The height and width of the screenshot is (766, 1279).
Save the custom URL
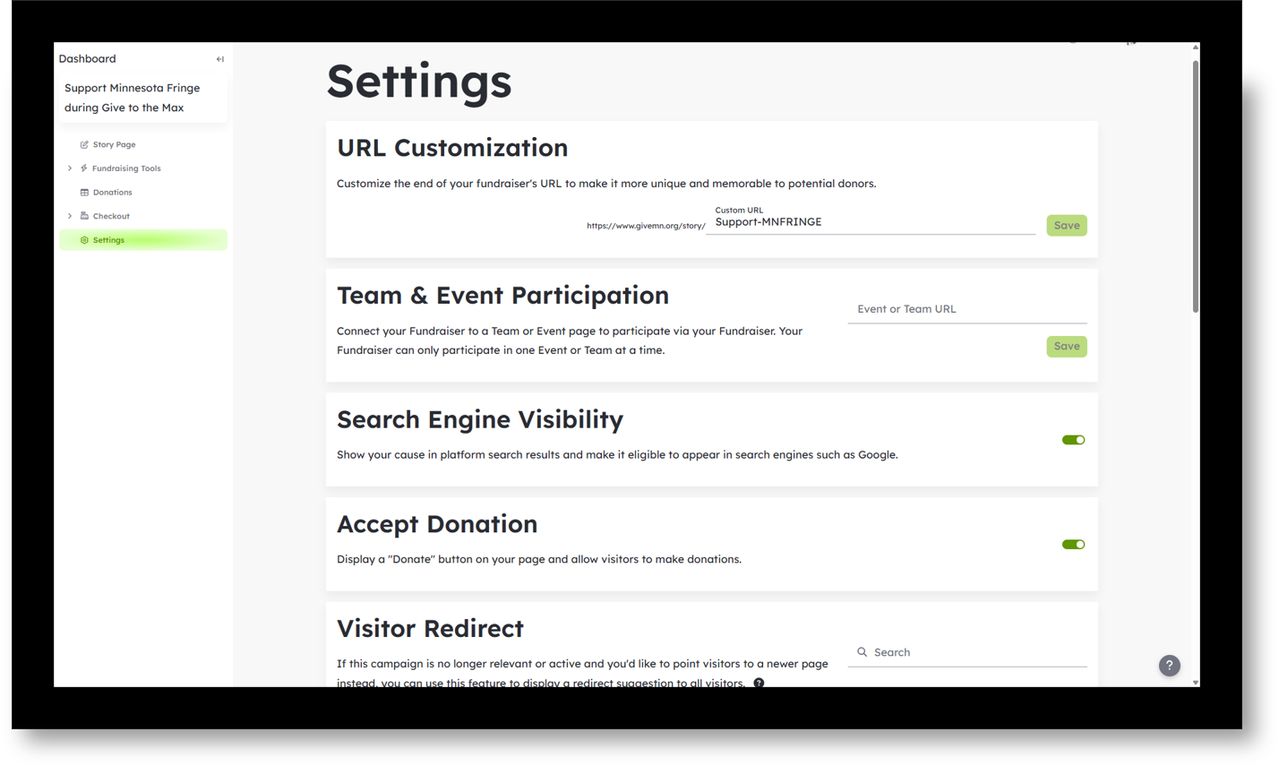click(1066, 226)
